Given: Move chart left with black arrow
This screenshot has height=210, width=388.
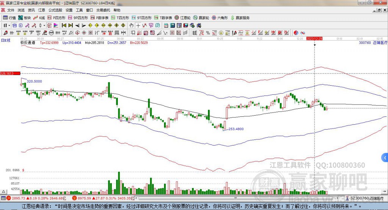Looking at the screenshot, I should click(x=77, y=25).
